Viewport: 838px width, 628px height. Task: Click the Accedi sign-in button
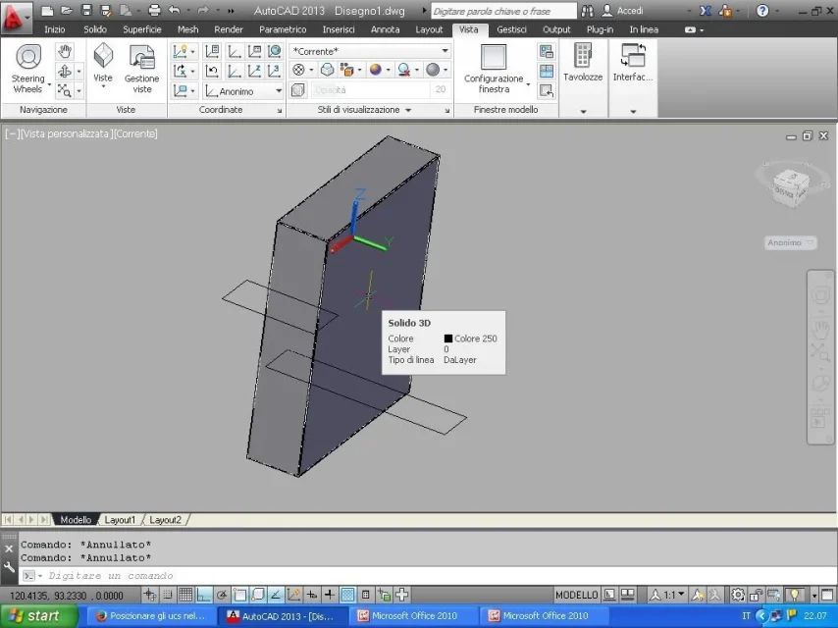click(623, 11)
